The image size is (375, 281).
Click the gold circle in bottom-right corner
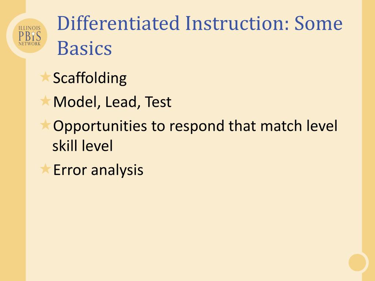click(x=357, y=263)
